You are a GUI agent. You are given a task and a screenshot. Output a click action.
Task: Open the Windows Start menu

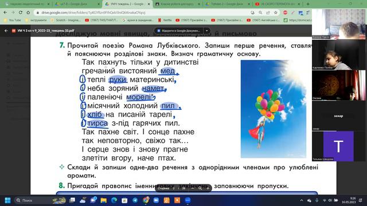pyautogui.click(x=7, y=200)
